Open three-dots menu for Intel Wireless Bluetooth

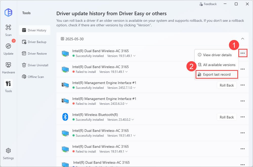(x=242, y=117)
